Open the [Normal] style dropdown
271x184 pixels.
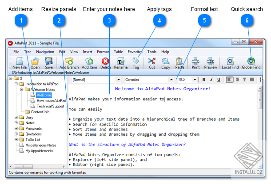pos(119,80)
